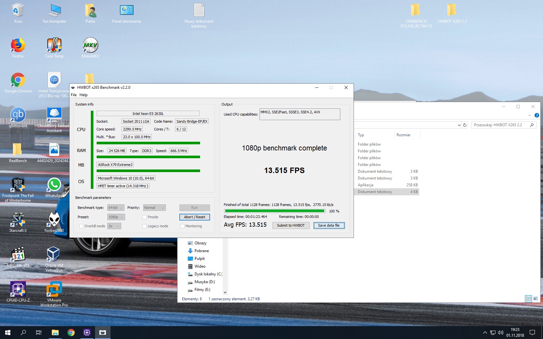
Task: Launch MakeMKV desktop shortcut
Action: point(90,45)
